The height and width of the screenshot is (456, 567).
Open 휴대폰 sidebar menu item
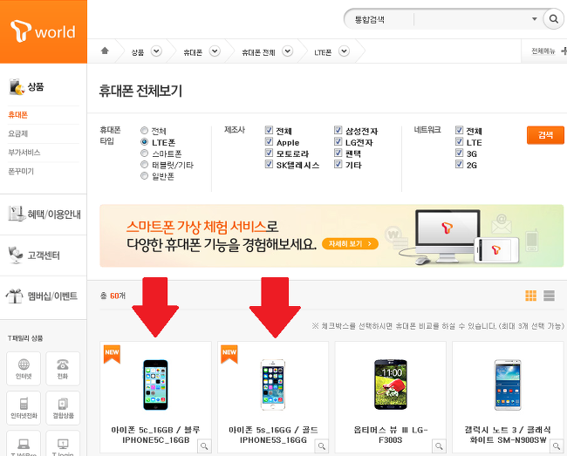click(18, 115)
